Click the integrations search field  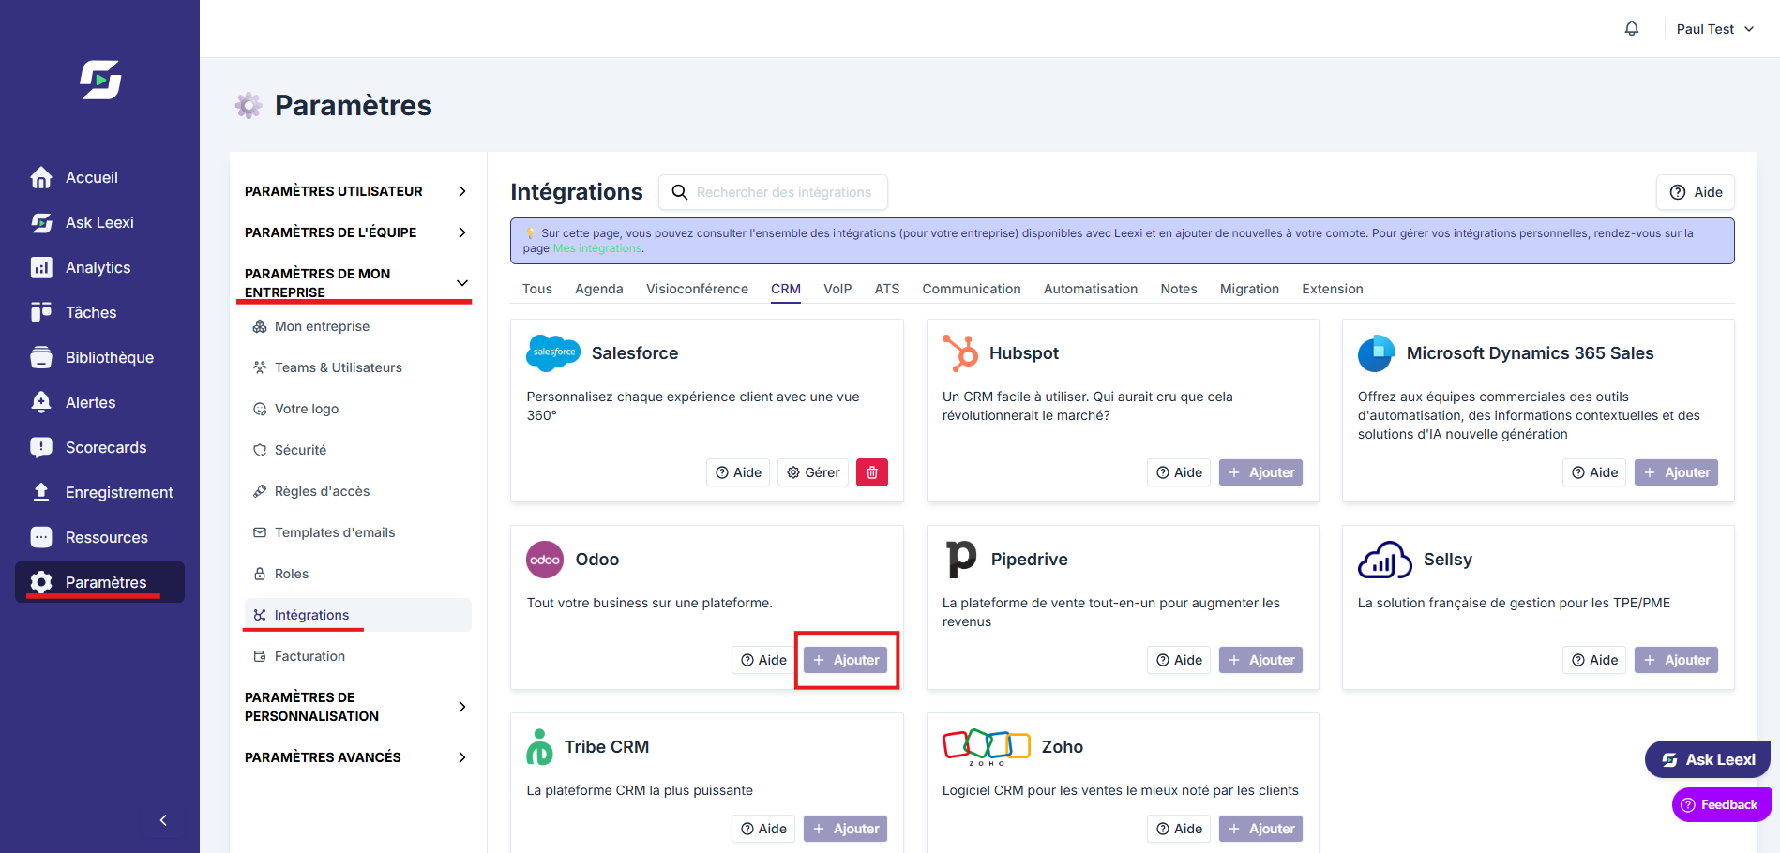(x=773, y=192)
